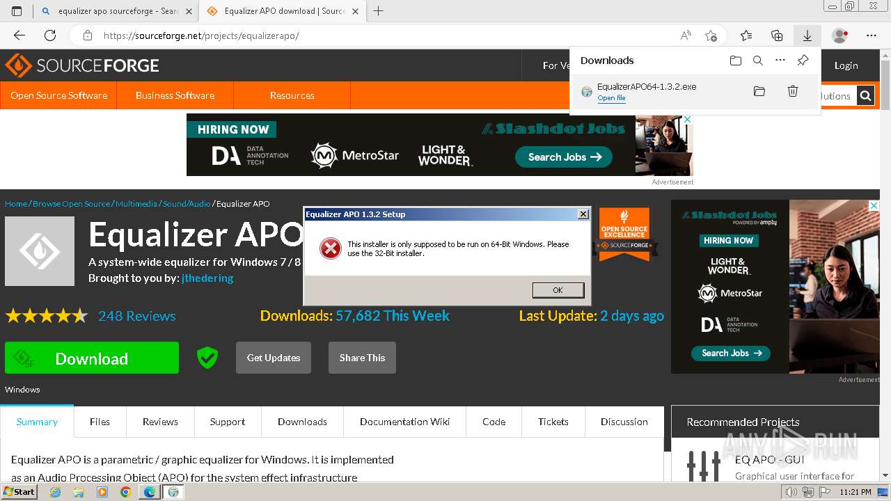Image resolution: width=891 pixels, height=501 pixels.
Task: Select the Summary tab
Action: pyautogui.click(x=37, y=422)
